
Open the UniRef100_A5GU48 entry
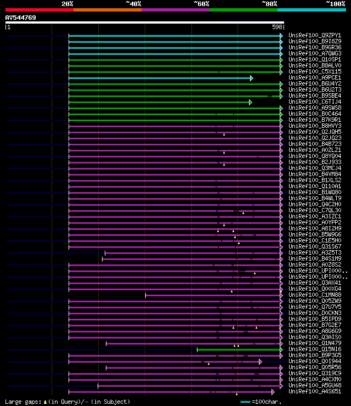[x=315, y=386]
